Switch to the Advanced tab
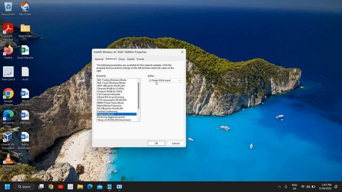 [x=111, y=59]
